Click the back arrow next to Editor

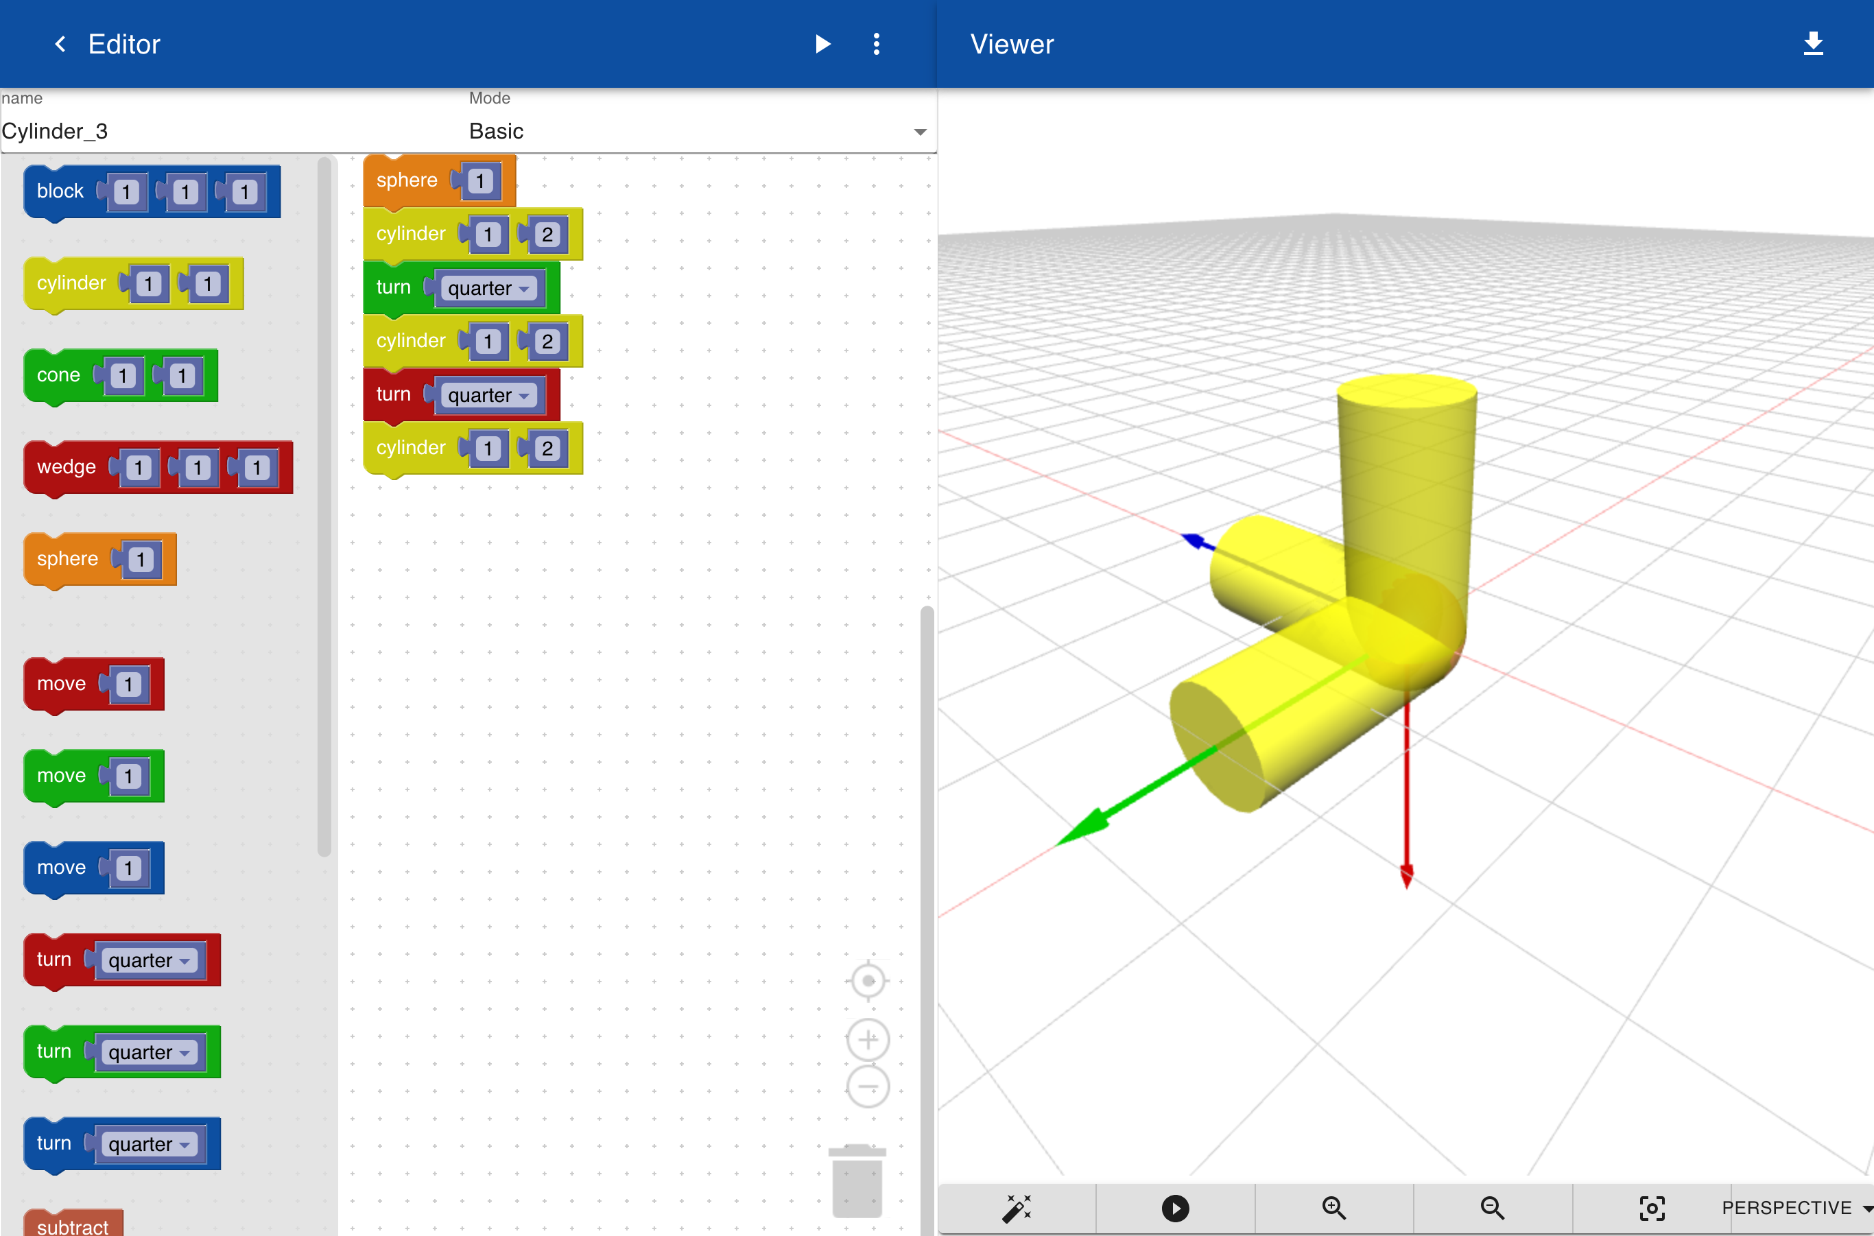tap(60, 44)
